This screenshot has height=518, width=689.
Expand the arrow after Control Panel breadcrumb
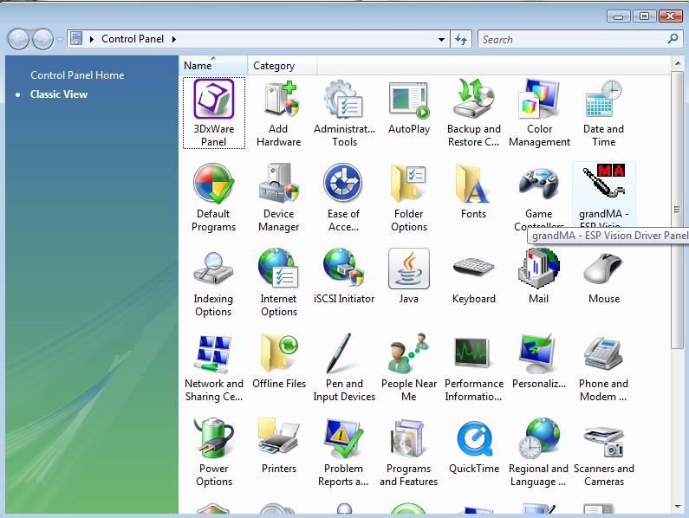click(173, 40)
